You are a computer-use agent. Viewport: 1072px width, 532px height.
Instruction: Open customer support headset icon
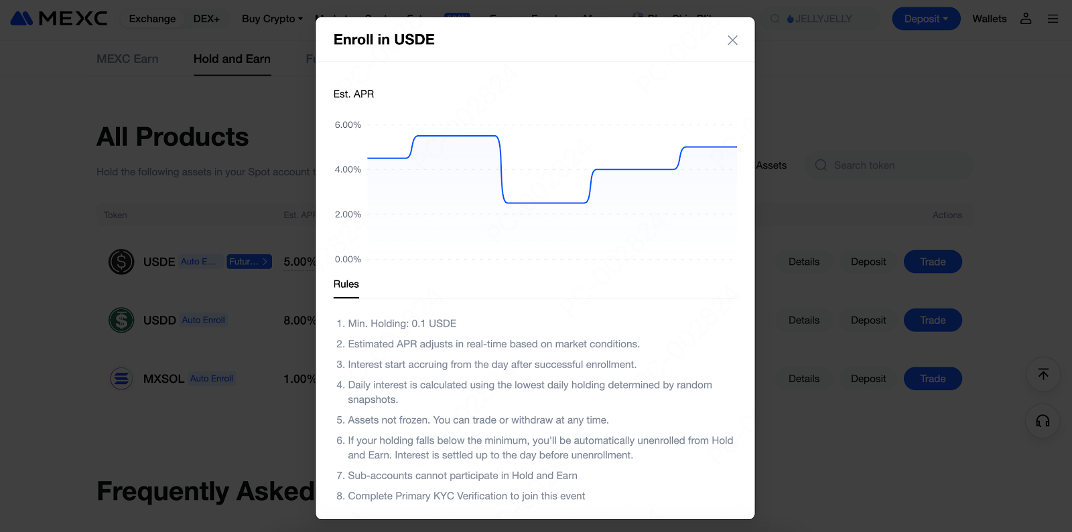click(x=1043, y=421)
